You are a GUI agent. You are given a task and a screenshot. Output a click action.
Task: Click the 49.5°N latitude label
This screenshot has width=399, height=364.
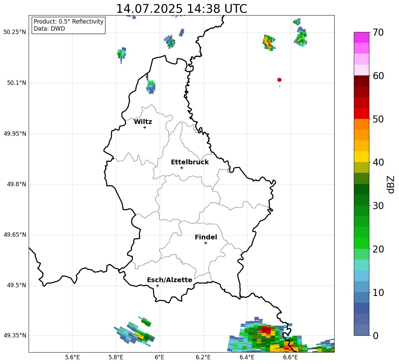tap(17, 285)
